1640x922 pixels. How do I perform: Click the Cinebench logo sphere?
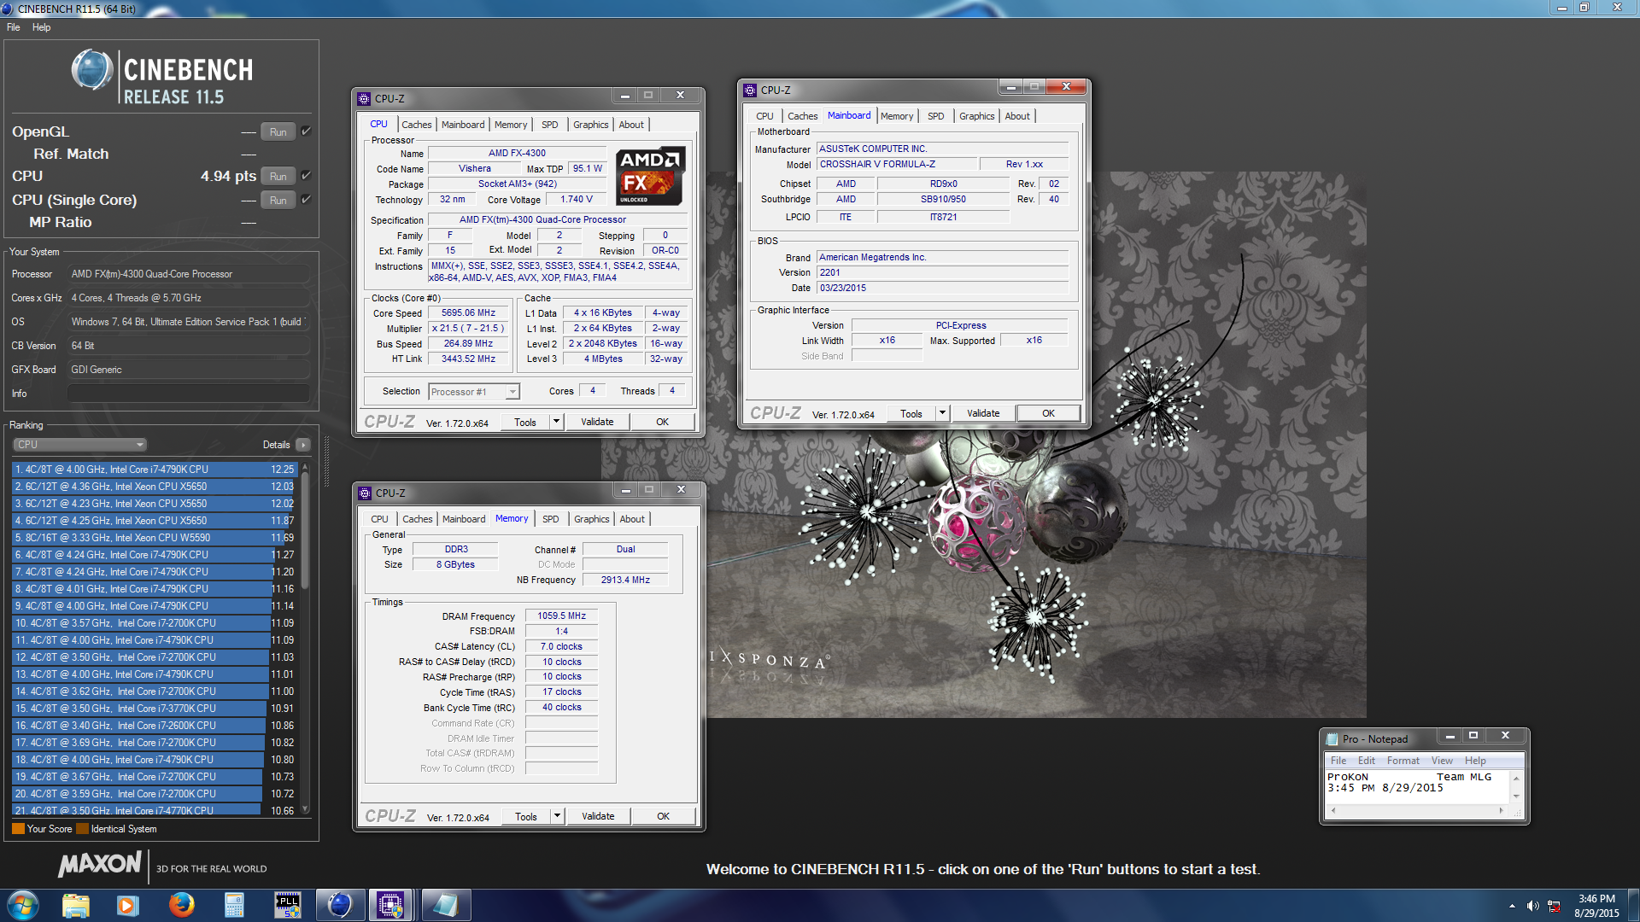coord(92,70)
